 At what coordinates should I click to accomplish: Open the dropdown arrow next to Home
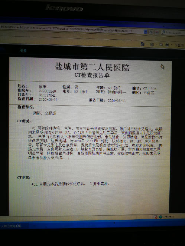click(147, 44)
